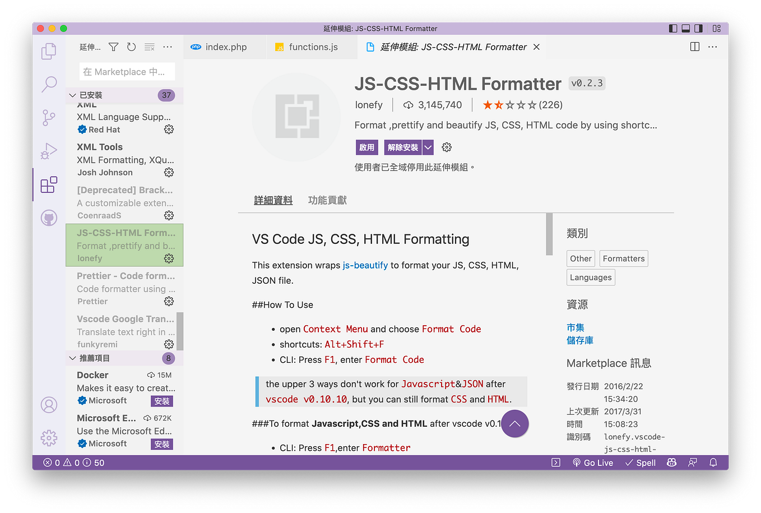This screenshot has width=761, height=513.
Task: Click the Marketplace search input field
Action: point(127,71)
